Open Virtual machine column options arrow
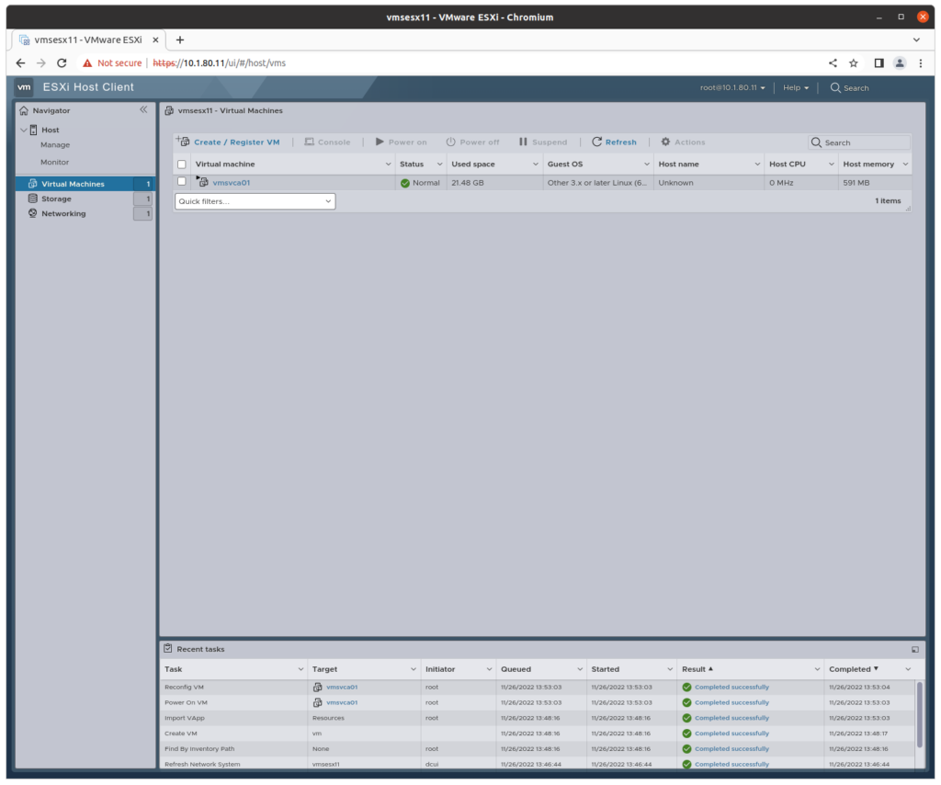The image size is (941, 785). (x=388, y=165)
